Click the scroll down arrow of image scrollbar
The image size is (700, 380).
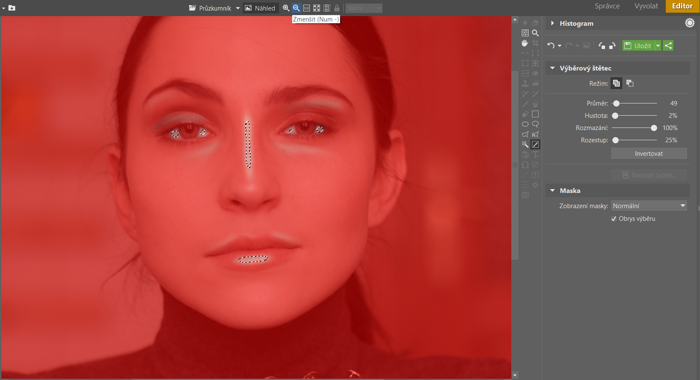tap(515, 375)
